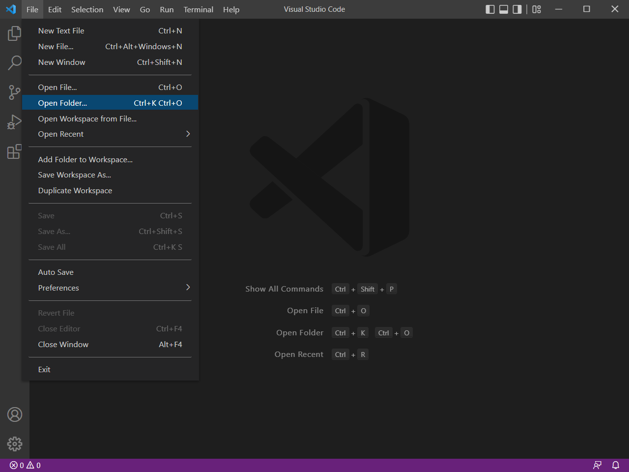Open the View menu
The width and height of the screenshot is (629, 472).
pos(121,9)
